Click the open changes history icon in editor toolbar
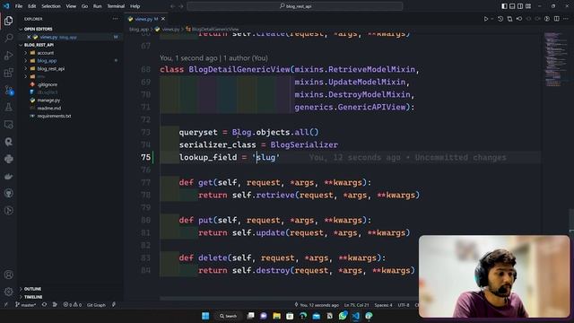 pyautogui.click(x=500, y=19)
